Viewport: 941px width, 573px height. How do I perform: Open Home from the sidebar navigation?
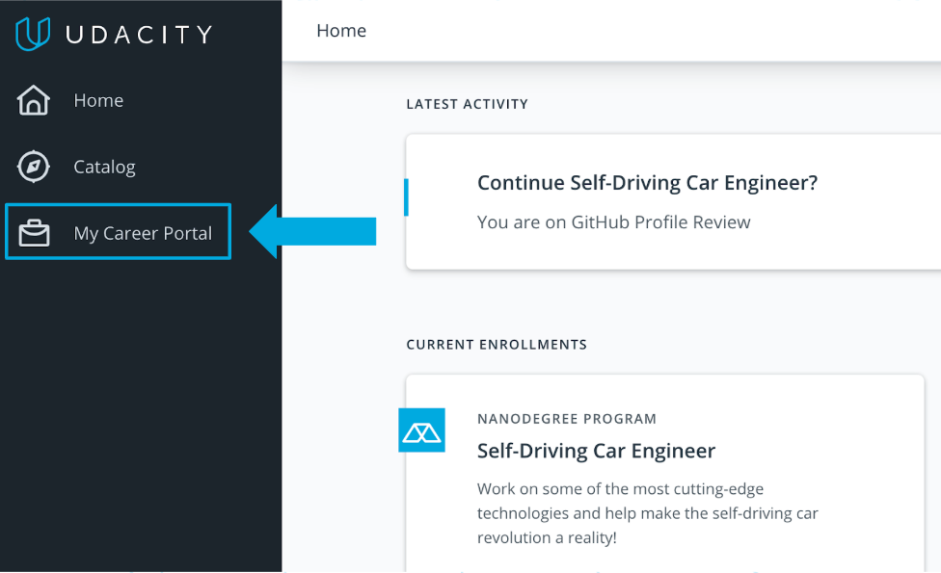point(97,99)
